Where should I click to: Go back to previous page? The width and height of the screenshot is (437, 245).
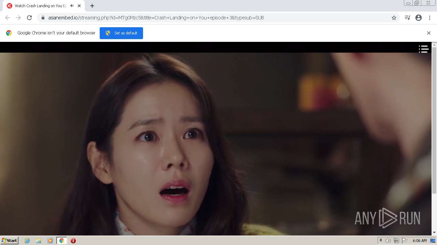pyautogui.click(x=8, y=18)
